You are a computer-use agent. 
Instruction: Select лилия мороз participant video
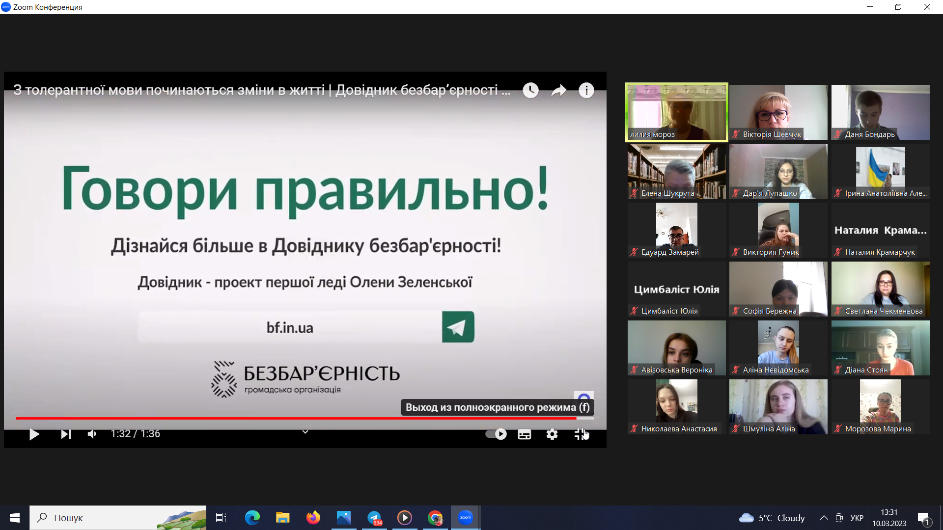[676, 112]
